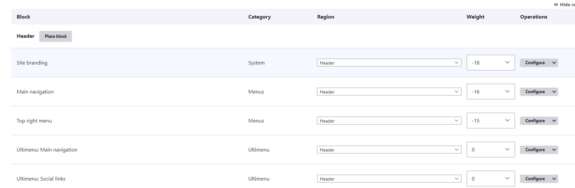Viewport: 575px width, 188px height.
Task: Click Configure for Ultimenu: Main navigation block
Action: click(x=535, y=150)
